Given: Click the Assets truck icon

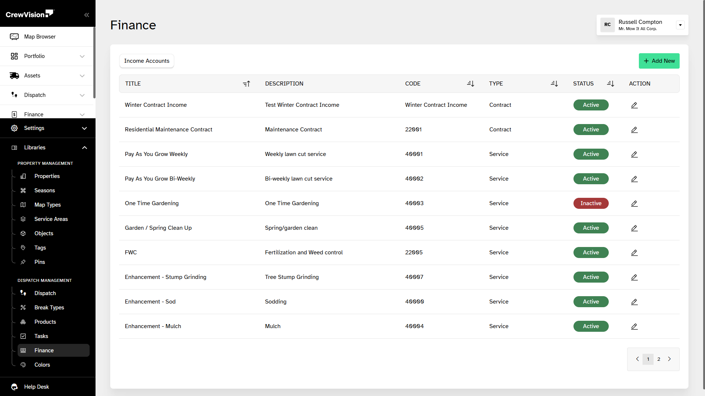Looking at the screenshot, I should tap(14, 76).
